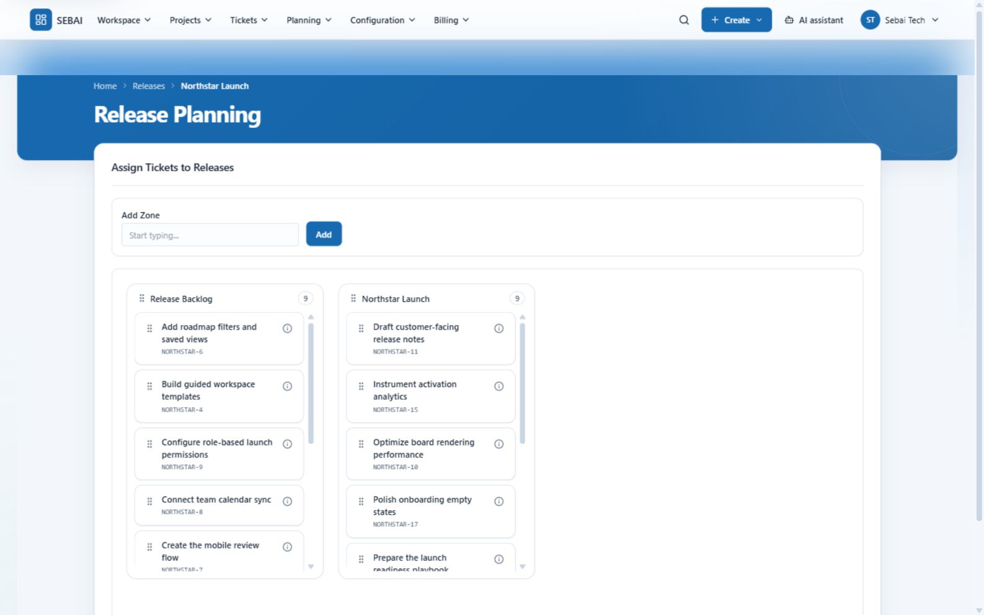Click the Add zone button
Image resolution: width=984 pixels, height=615 pixels.
pos(323,234)
